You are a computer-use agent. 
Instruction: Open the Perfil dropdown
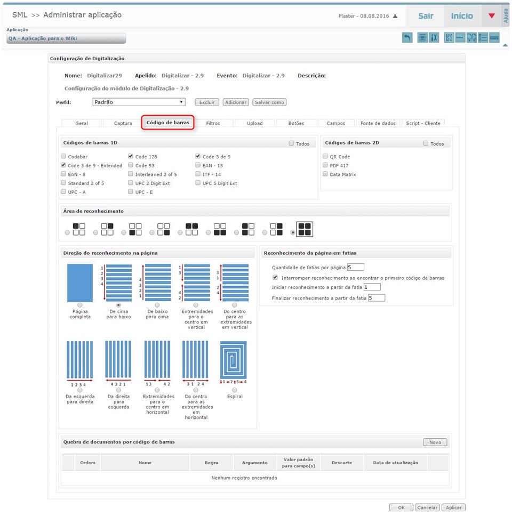pos(138,102)
